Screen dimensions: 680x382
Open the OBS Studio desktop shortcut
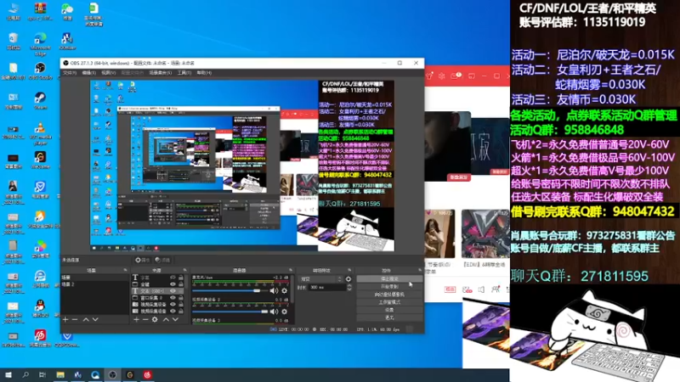pyautogui.click(x=40, y=71)
